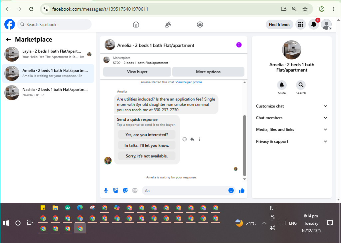The height and width of the screenshot is (243, 341).
Task: Open the View buyer profile link
Action: coord(189,82)
